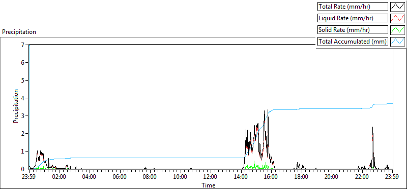Open the Solid Rate green plot-style icon

pos(397,30)
